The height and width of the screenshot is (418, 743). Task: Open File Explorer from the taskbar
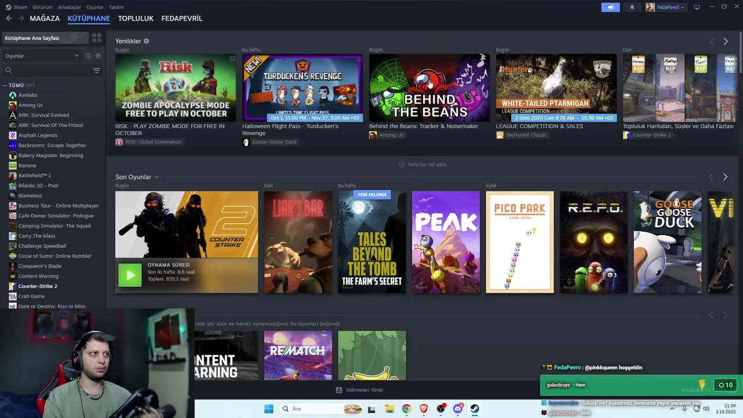(x=389, y=409)
